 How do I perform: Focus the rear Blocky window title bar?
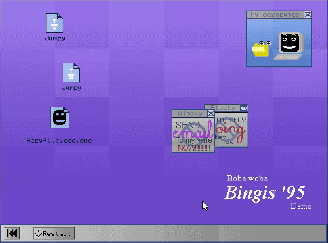pos(223,108)
